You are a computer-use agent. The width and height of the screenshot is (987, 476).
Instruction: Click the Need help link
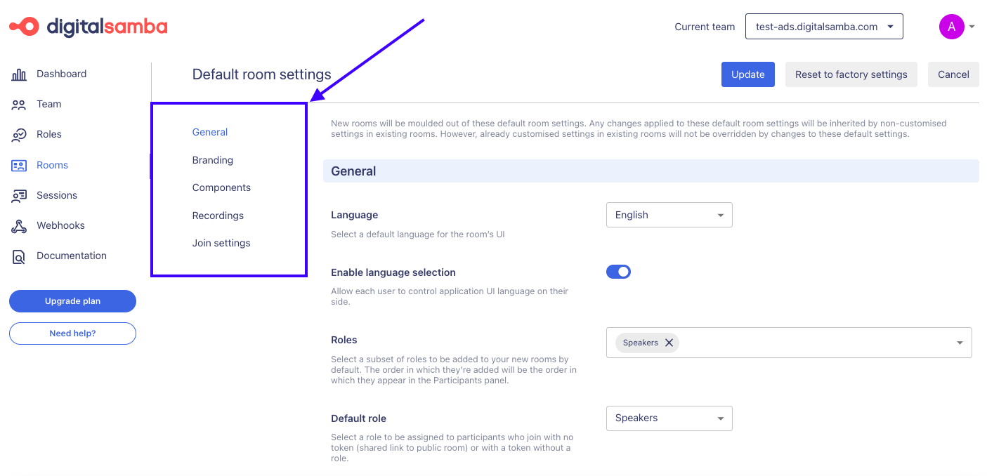click(x=72, y=333)
